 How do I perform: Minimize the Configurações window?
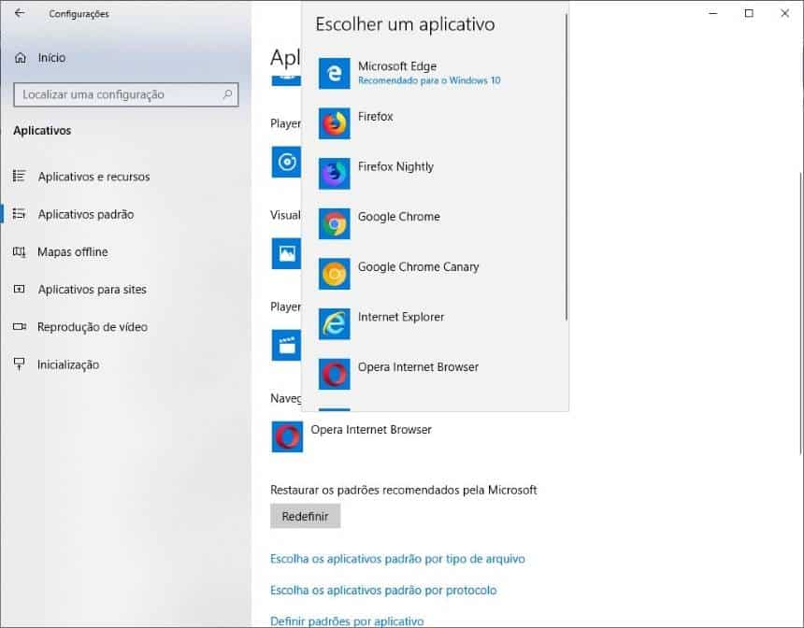click(712, 13)
